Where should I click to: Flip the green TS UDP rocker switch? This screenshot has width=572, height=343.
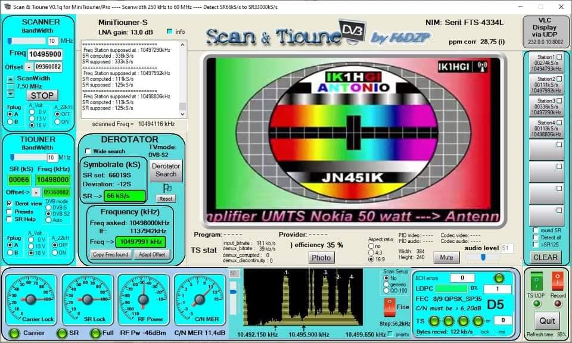(537, 282)
